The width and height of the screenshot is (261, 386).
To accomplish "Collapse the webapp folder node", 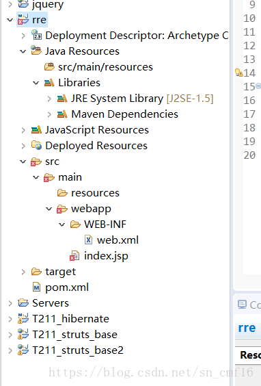I will pos(49,209).
